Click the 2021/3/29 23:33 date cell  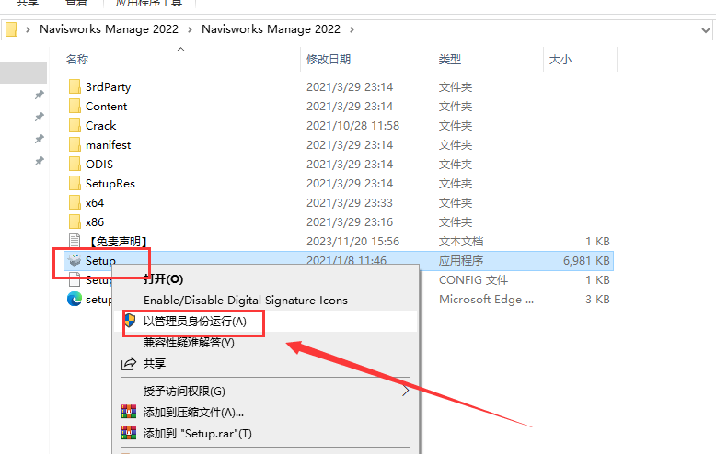(x=350, y=202)
